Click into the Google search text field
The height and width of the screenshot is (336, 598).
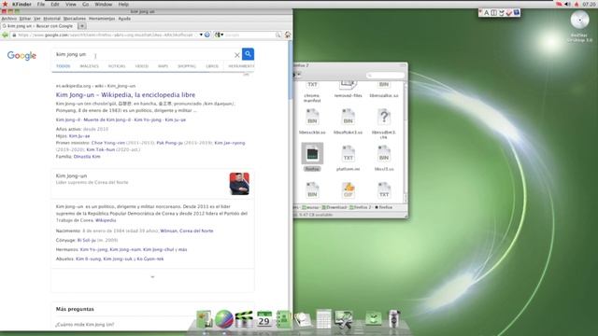coord(143,54)
